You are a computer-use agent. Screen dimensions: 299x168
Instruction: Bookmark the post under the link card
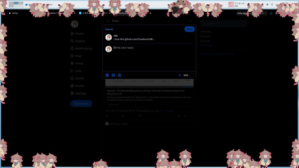coord(179,116)
